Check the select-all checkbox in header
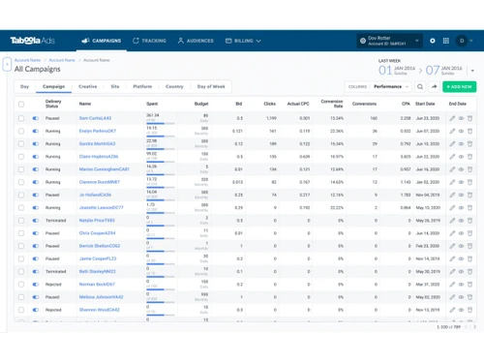484x363 pixels. click(21, 105)
